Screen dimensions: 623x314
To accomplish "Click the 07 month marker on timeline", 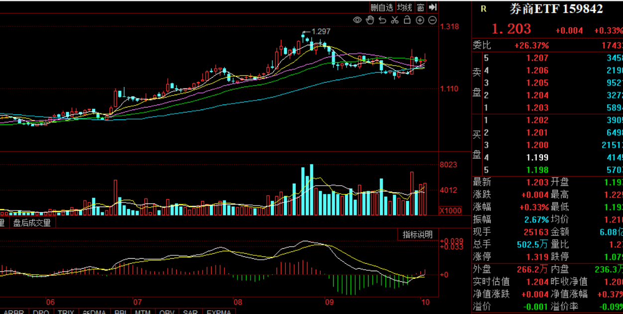I will click(x=138, y=302).
